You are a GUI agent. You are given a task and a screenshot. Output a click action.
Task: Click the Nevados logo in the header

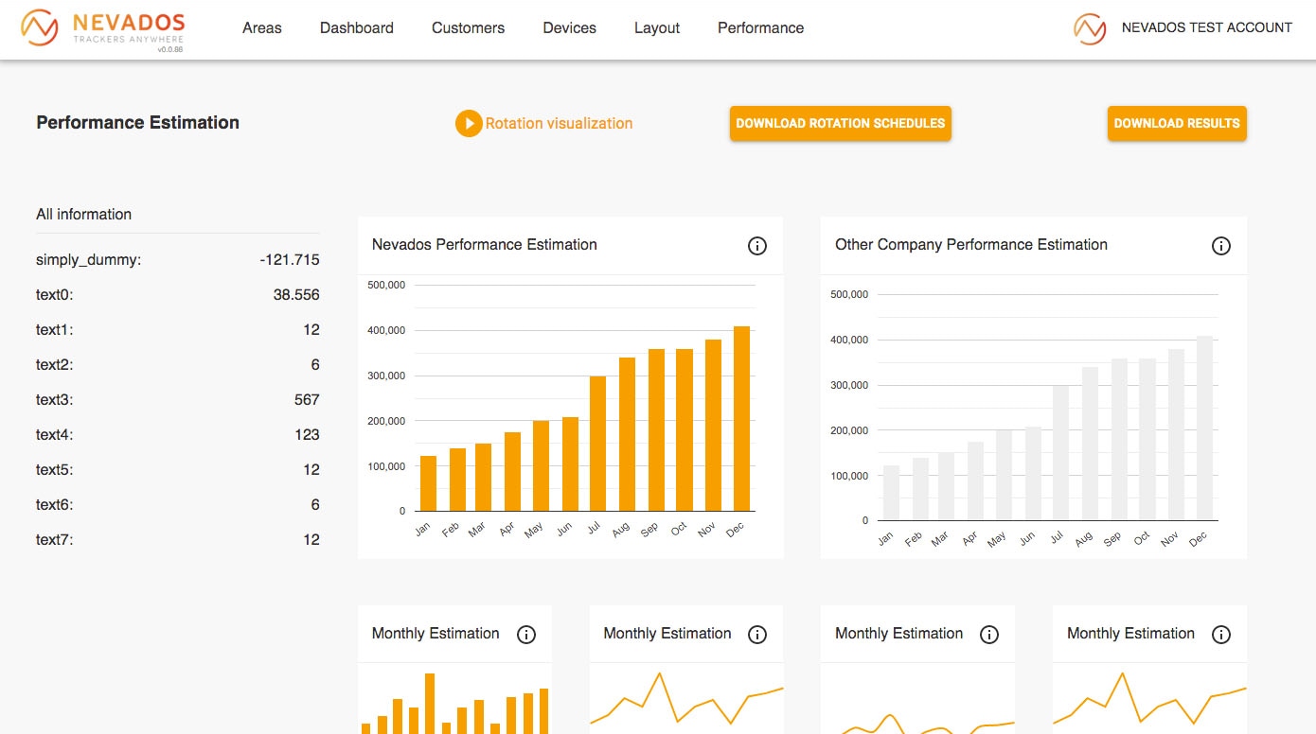[x=102, y=28]
